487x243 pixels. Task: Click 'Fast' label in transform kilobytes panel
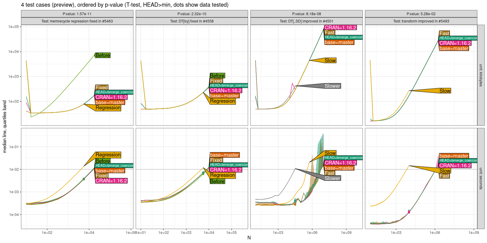pyautogui.click(x=444, y=33)
